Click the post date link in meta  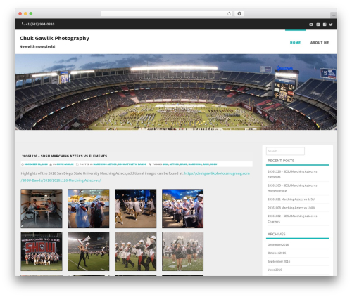click(x=36, y=164)
